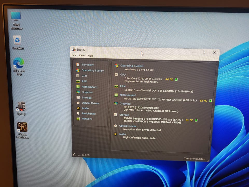Click the Operating System heading link in summary
Viewport: 249px width, 187px height.
[132, 66]
